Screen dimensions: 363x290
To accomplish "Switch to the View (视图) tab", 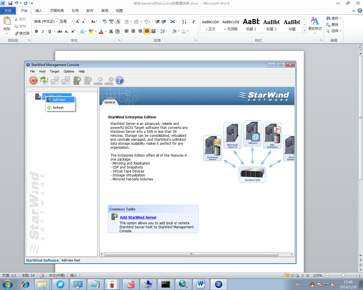I will pos(119,10).
